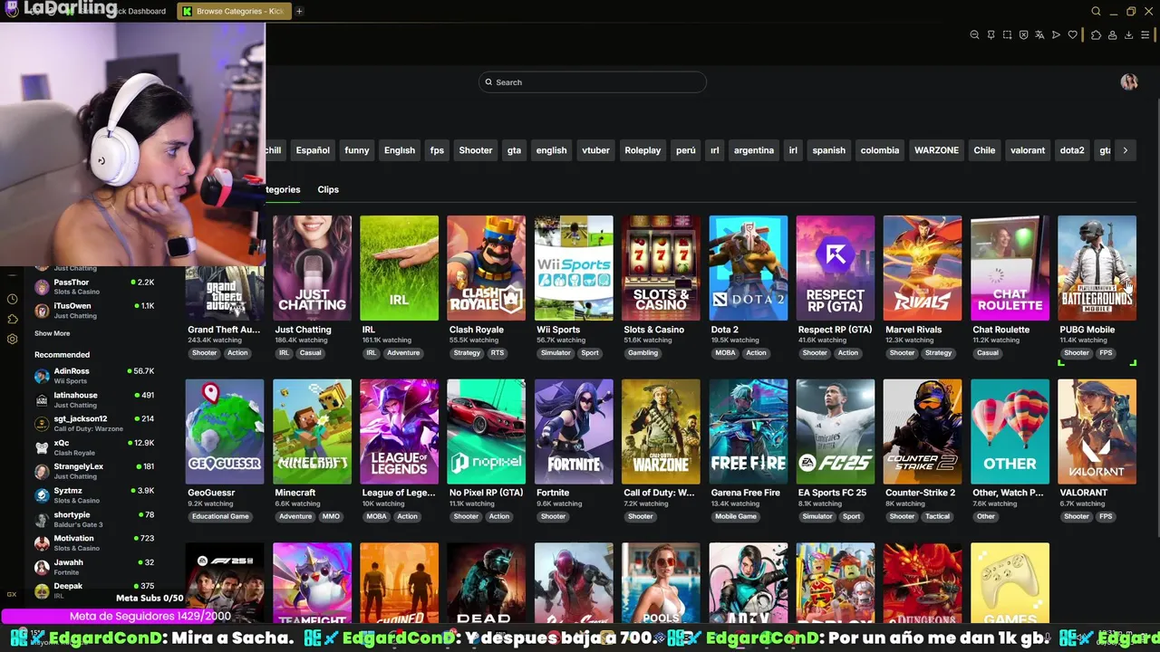
Task: Click the GX icon at sidebar bottom
Action: tap(12, 594)
